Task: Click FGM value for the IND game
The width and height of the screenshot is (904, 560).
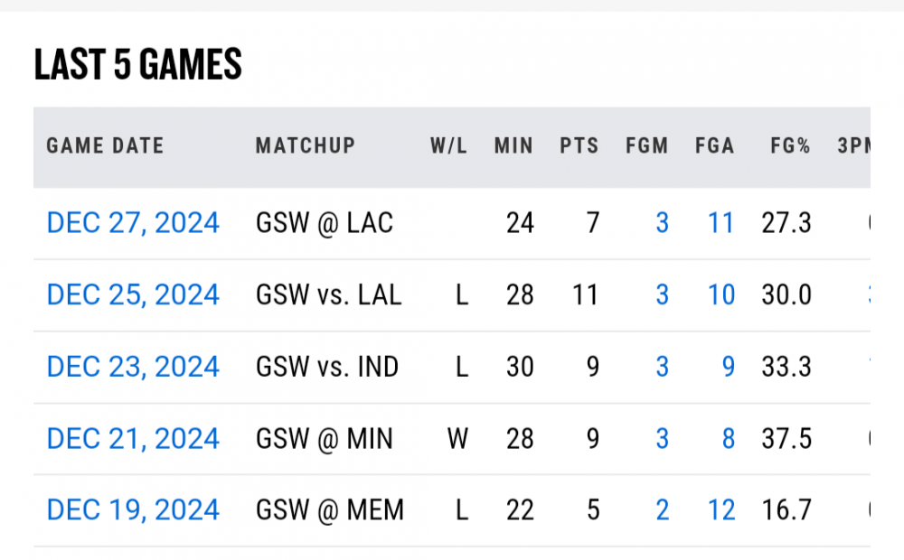Action: pos(662,368)
